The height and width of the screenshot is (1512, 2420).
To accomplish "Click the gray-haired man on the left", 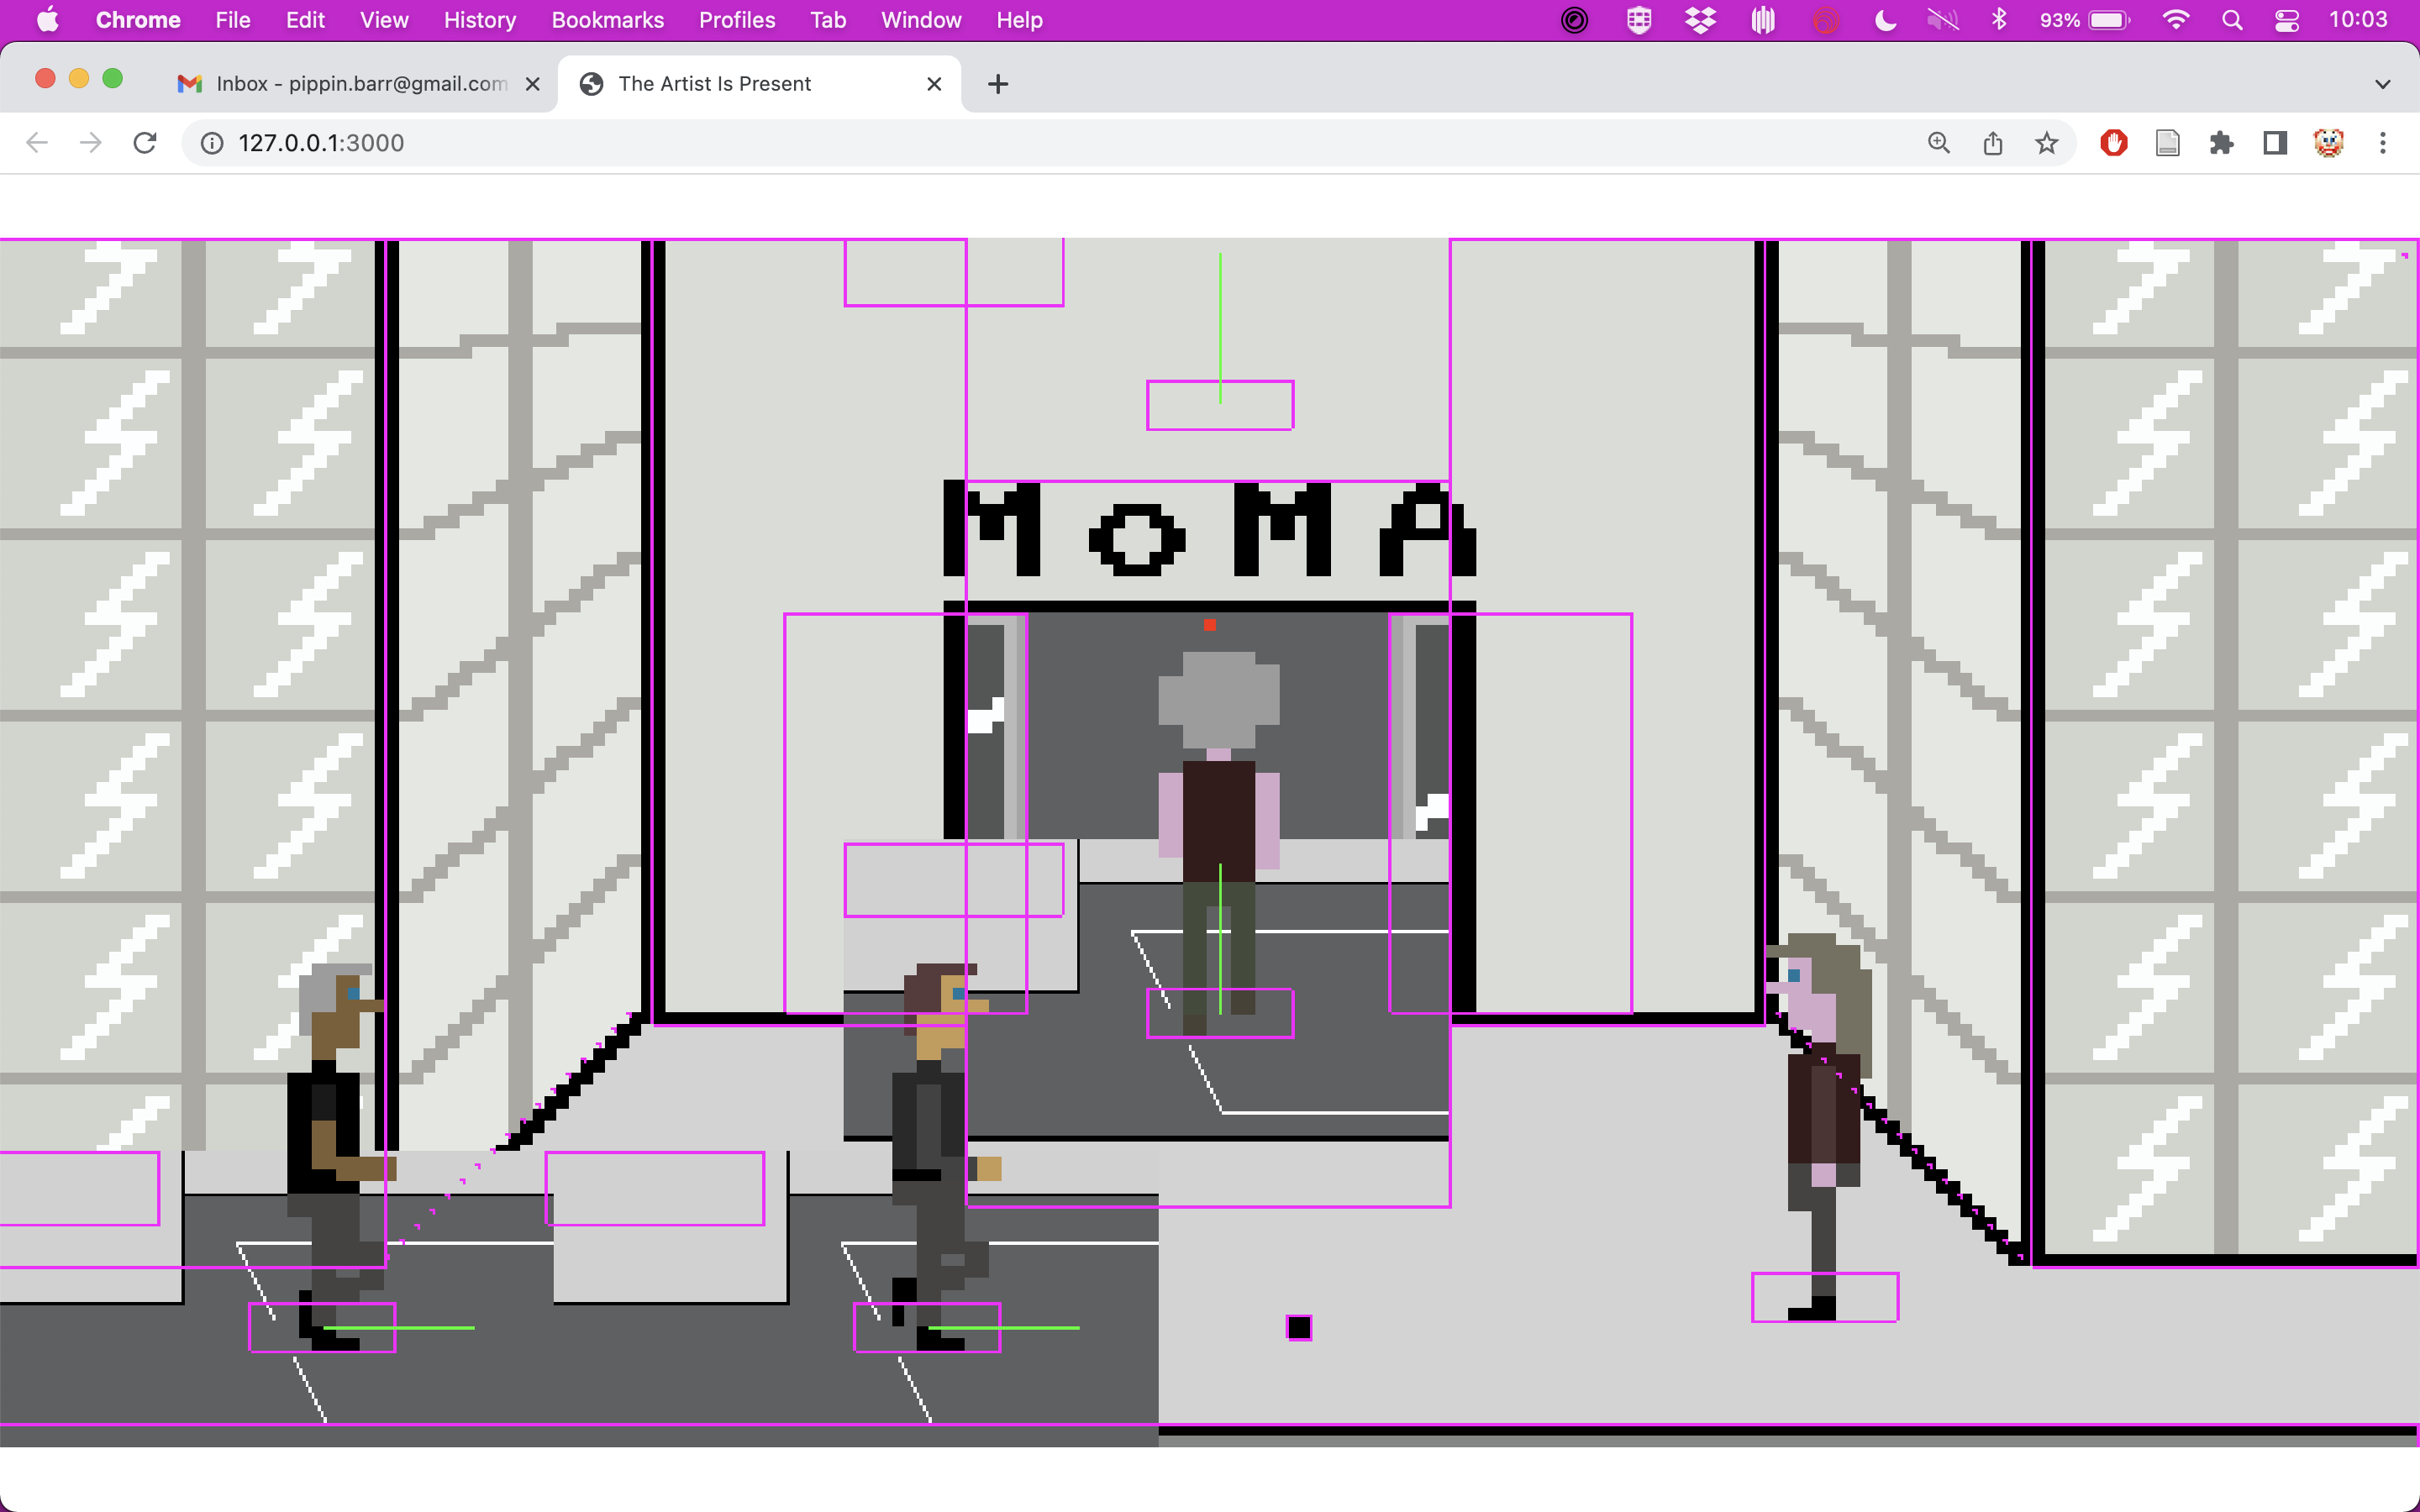I will tap(340, 1156).
